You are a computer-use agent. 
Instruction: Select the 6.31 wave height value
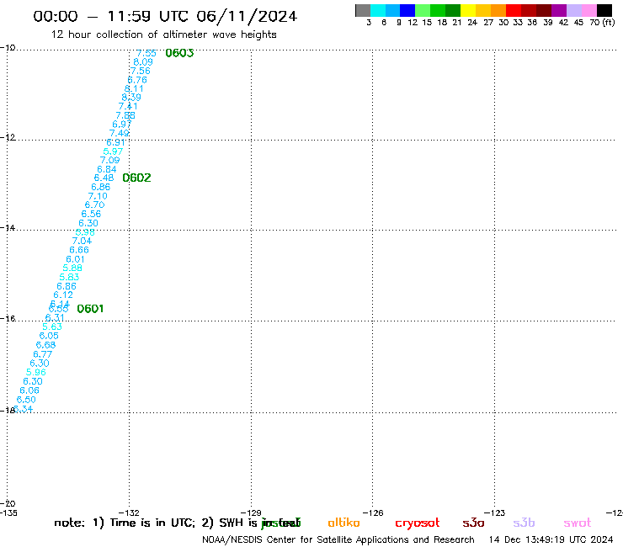click(55, 318)
